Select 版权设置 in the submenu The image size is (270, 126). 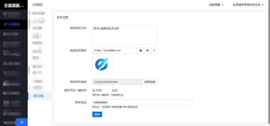(38, 96)
